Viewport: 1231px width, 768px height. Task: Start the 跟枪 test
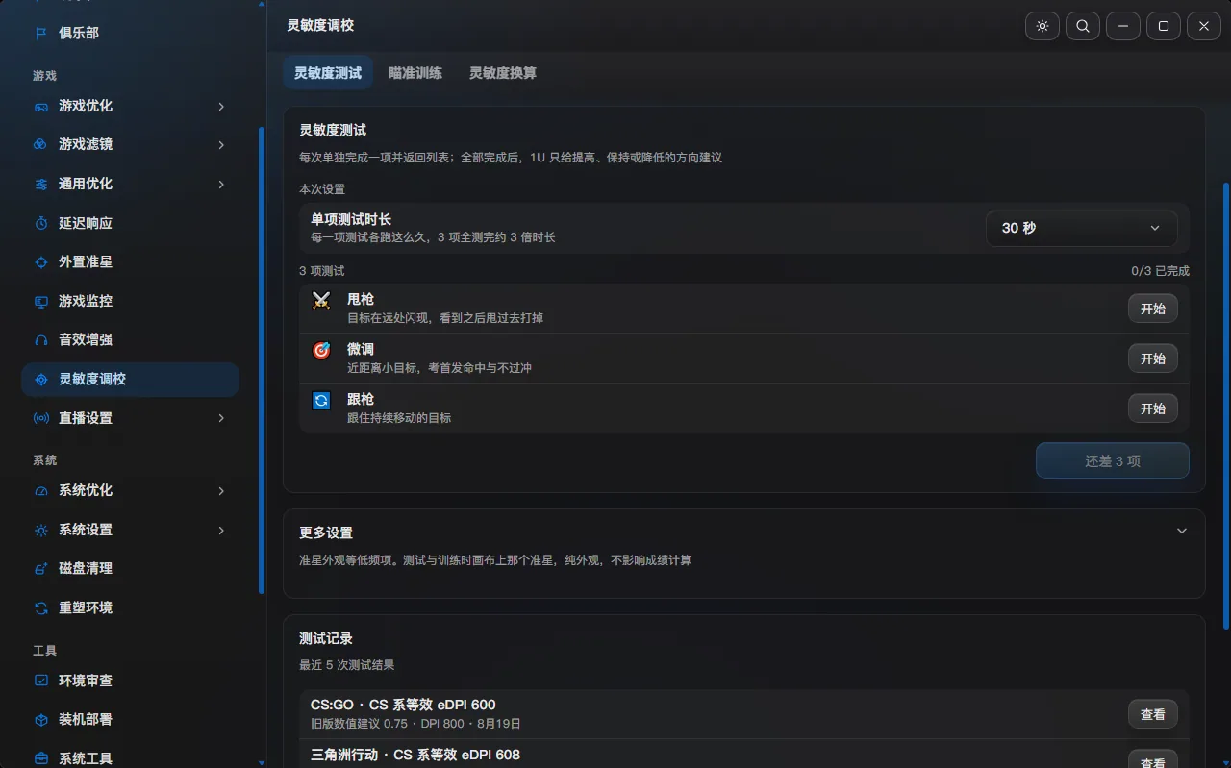point(1153,409)
